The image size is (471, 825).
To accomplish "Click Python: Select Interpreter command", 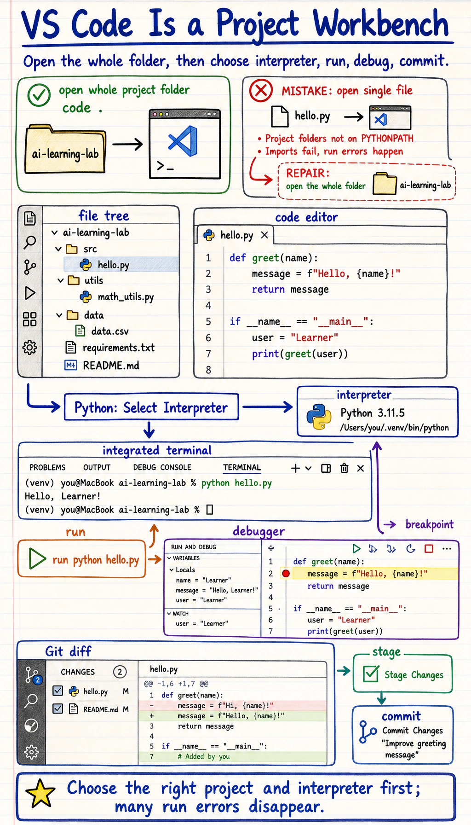I will [x=151, y=407].
